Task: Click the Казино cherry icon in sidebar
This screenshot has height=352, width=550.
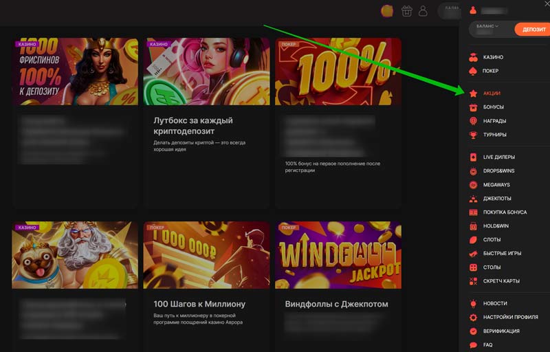Action: coord(473,57)
